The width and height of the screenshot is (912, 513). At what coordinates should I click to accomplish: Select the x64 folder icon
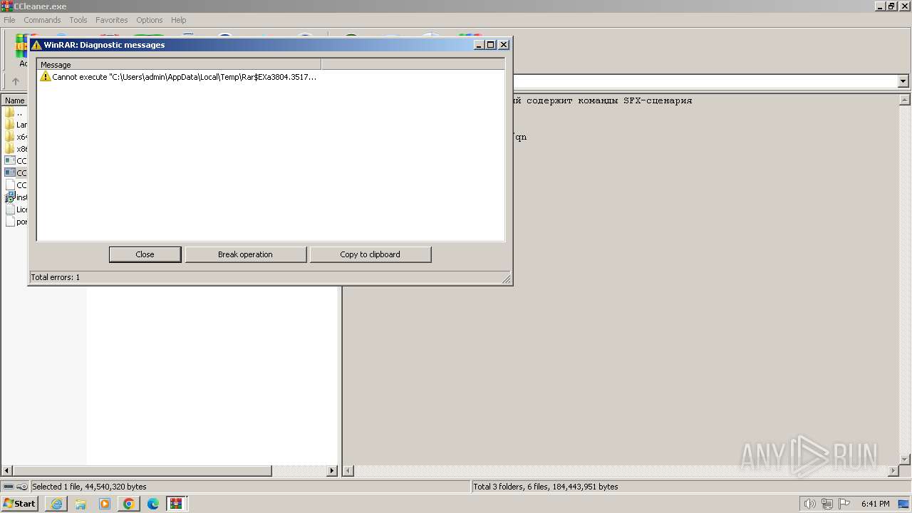tap(9, 137)
